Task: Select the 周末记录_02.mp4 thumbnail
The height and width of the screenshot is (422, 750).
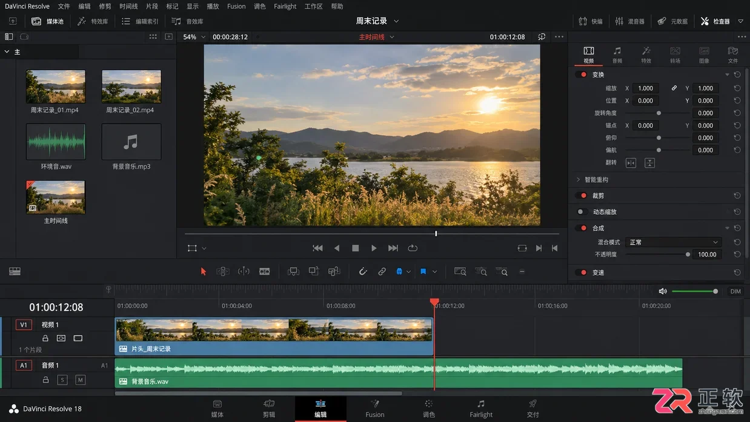Action: point(131,87)
